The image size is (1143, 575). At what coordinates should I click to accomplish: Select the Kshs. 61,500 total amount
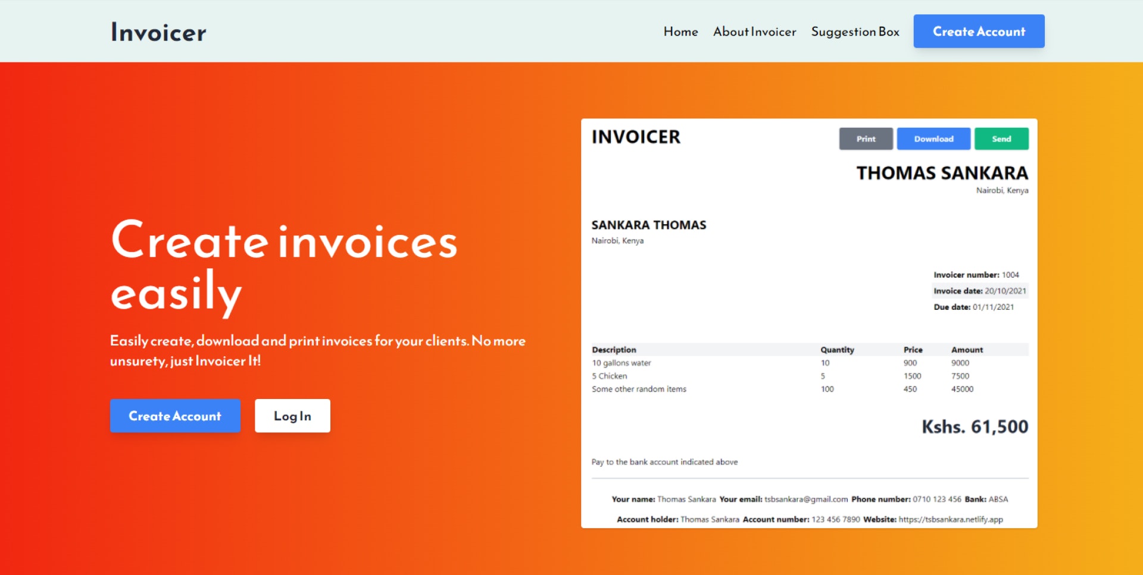tap(975, 426)
